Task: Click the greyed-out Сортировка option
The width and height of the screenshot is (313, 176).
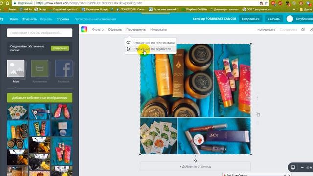Action: coord(289,29)
